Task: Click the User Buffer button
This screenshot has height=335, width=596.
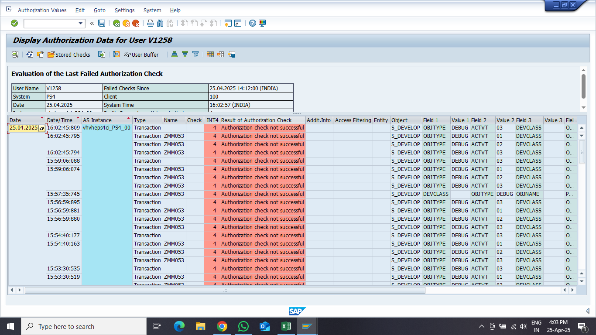Action: tap(141, 55)
